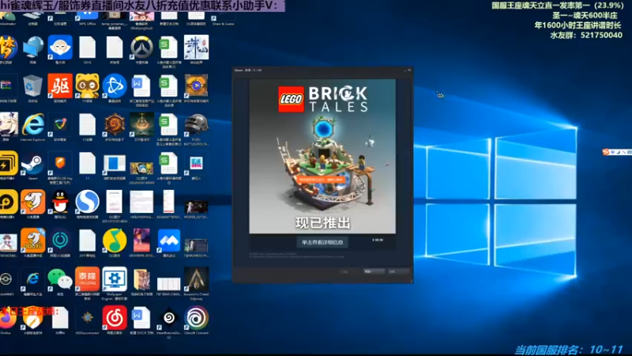Launch the Firefox desktop icon

tap(6, 318)
